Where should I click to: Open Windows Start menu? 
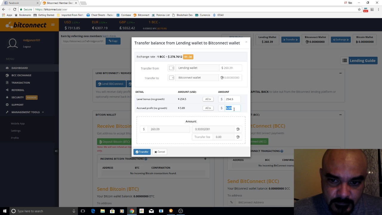(4, 211)
